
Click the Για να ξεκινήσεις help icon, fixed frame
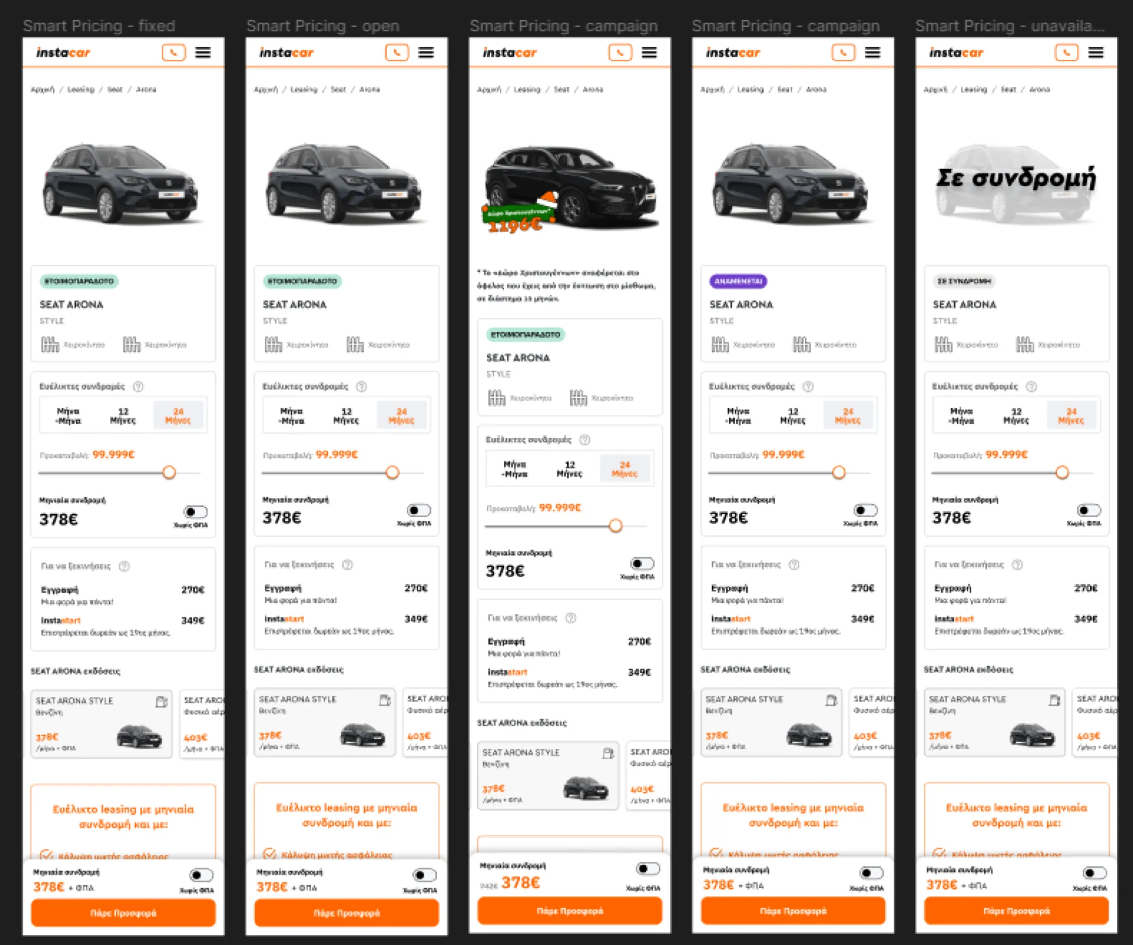(x=124, y=566)
